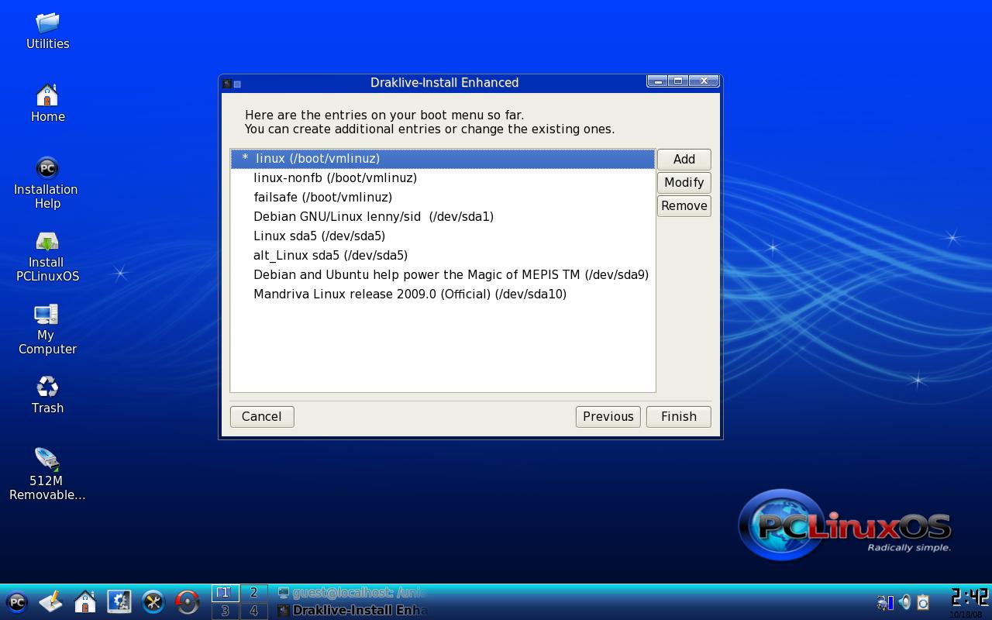Click the 2:42 taskbar clock
The height and width of the screenshot is (620, 992).
970,598
